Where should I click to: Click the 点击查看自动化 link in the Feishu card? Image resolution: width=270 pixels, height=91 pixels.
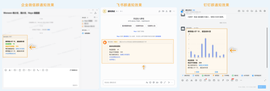click(115, 57)
